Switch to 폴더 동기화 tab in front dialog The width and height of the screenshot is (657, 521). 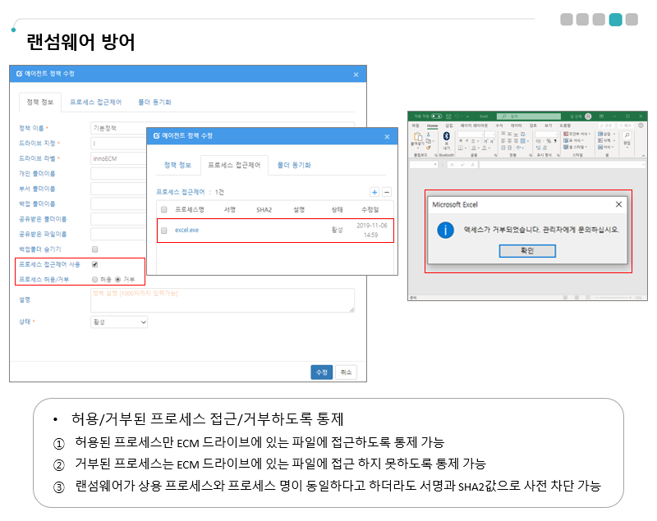point(294,165)
